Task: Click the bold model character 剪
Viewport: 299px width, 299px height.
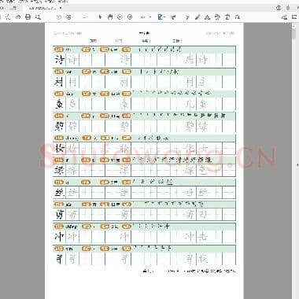Action: point(59,215)
